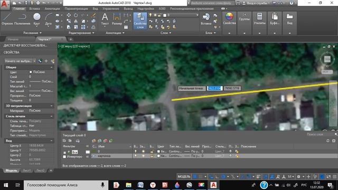Screen dimensions: 338x190
Task: Select the Отрезок line tool
Action: 7,19
